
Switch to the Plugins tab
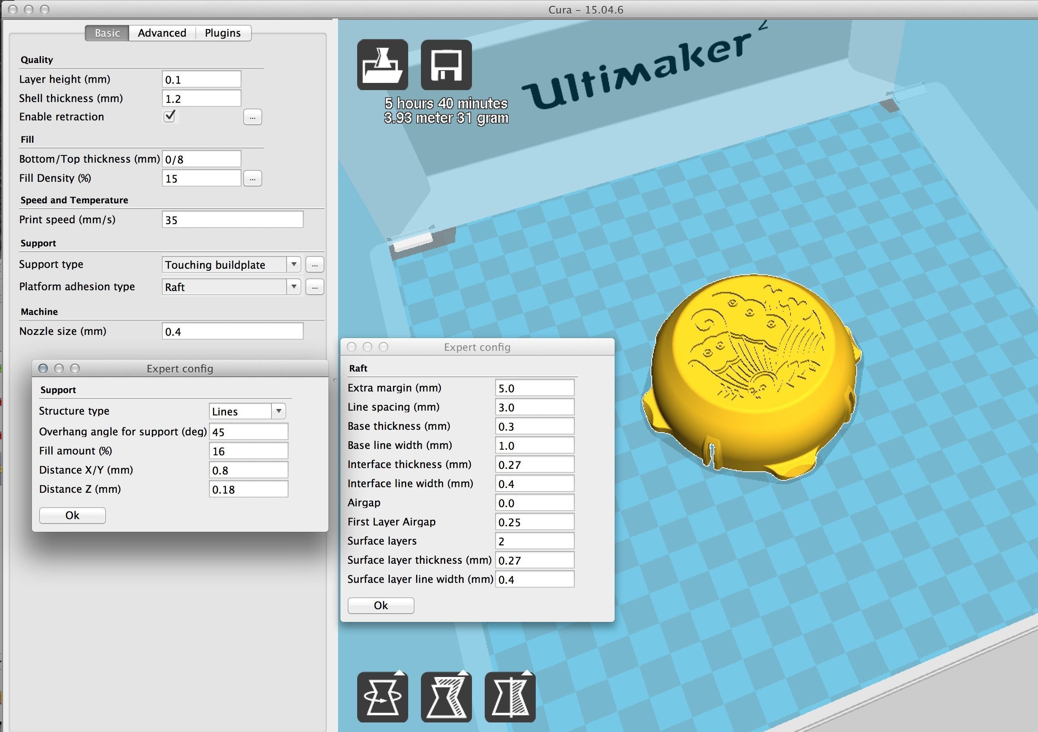click(x=222, y=33)
